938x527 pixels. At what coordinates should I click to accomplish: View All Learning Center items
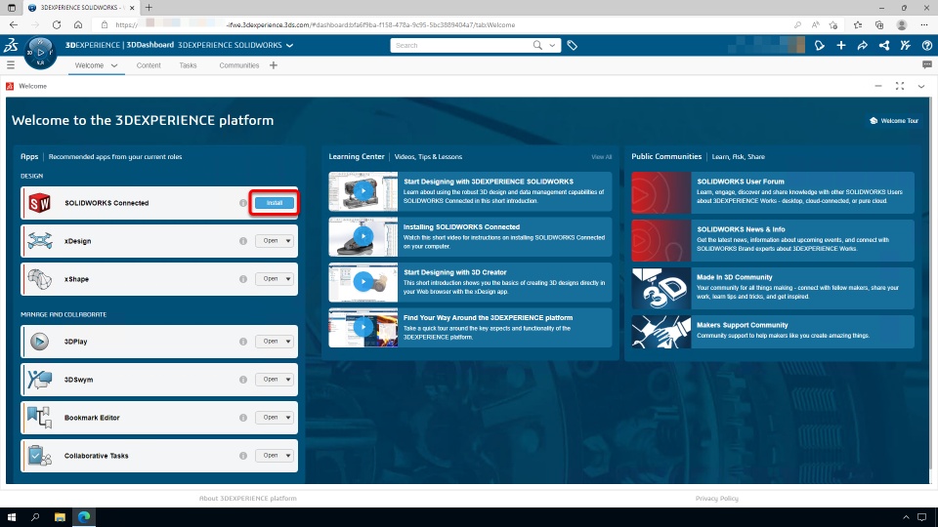[601, 157]
